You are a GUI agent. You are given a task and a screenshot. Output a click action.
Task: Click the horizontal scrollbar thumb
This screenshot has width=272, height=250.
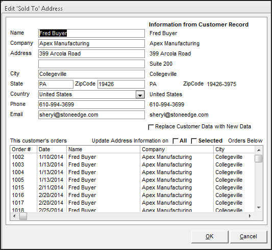point(23,216)
